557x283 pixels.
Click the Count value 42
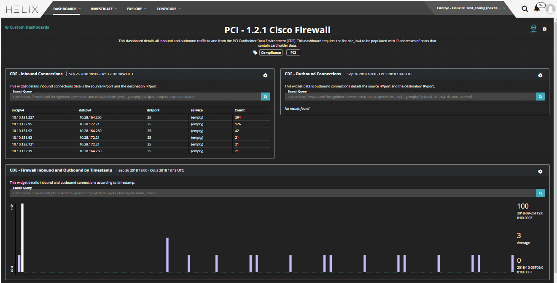pos(237,131)
